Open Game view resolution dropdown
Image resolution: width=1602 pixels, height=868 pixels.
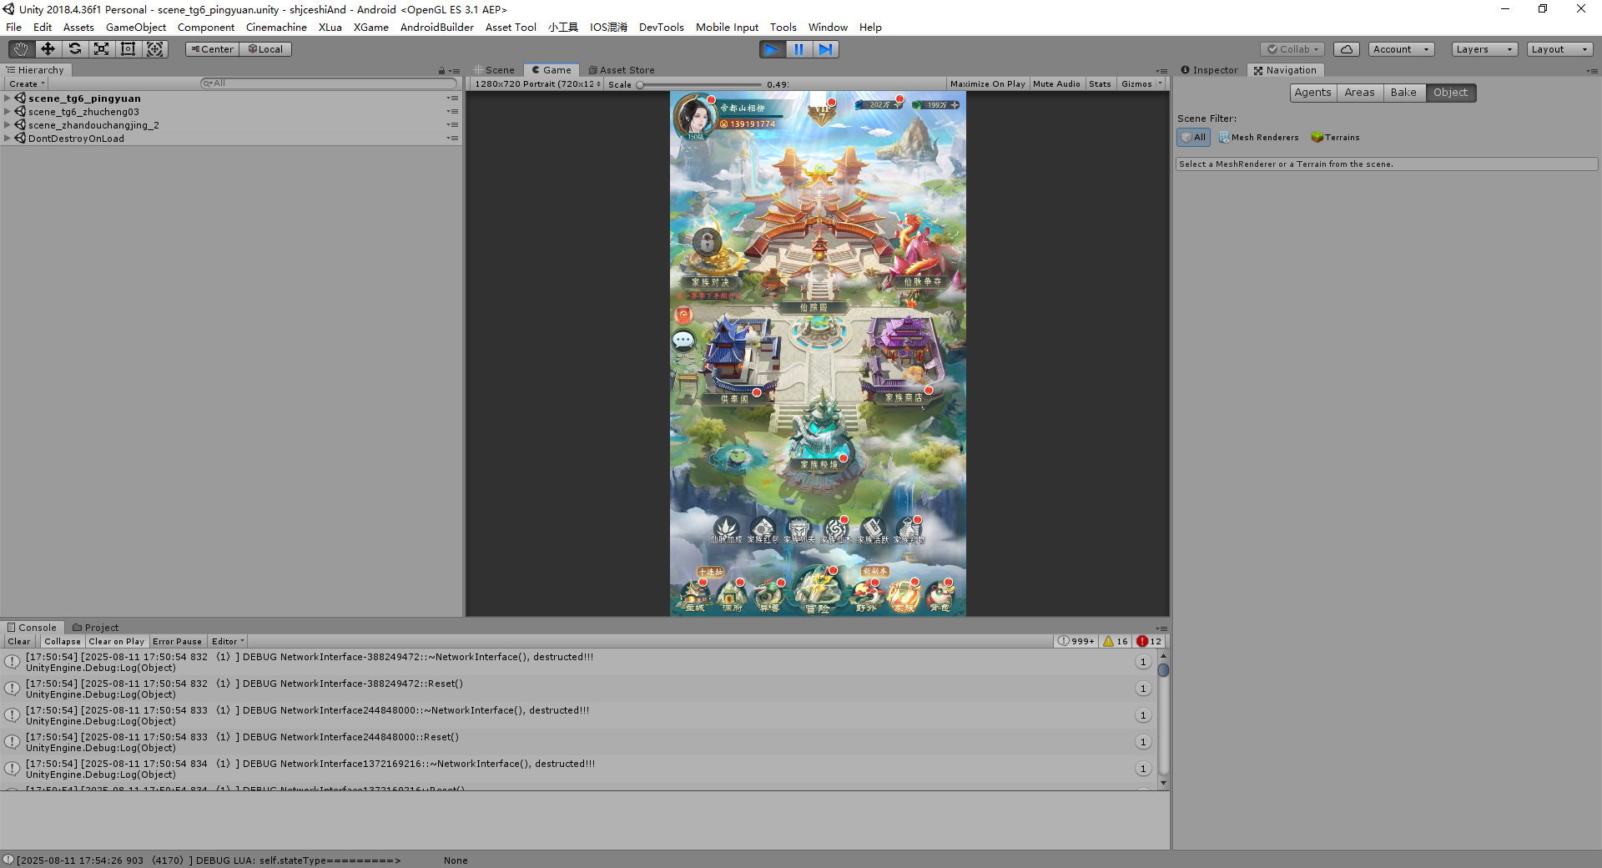[537, 84]
